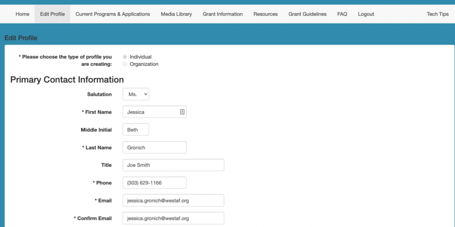The height and width of the screenshot is (227, 455).
Task: Go to the Home menu item
Action: pyautogui.click(x=22, y=14)
